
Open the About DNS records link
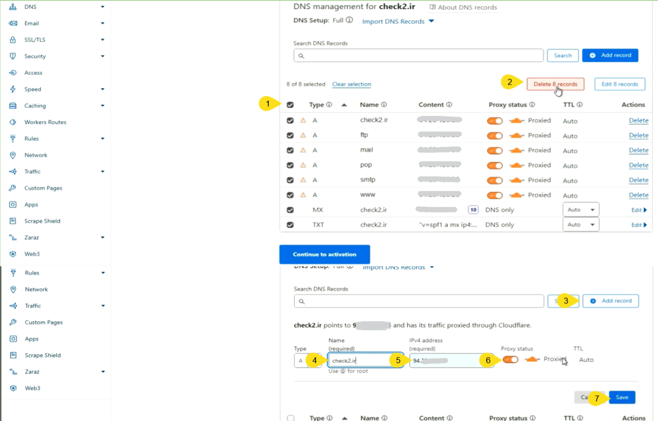click(x=463, y=7)
